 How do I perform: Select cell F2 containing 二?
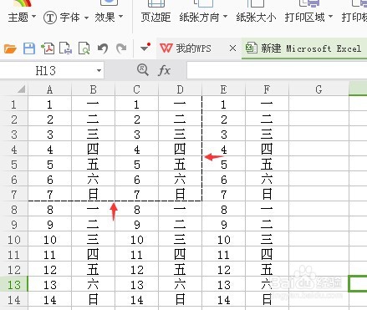pos(267,119)
